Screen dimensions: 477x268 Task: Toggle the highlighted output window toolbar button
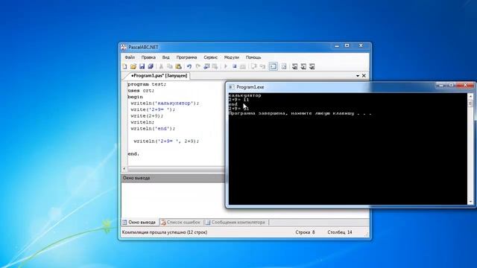pos(274,66)
